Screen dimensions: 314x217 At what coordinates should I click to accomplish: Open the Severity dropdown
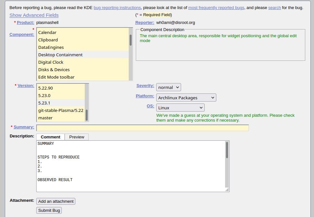click(168, 87)
